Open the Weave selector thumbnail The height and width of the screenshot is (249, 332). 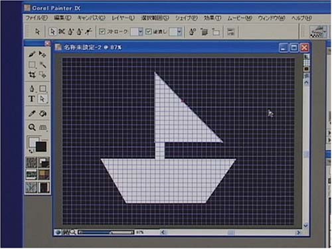click(x=44, y=175)
